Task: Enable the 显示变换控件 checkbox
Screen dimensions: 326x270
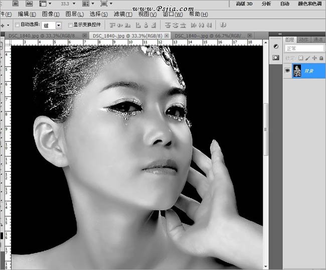Action: pos(70,25)
